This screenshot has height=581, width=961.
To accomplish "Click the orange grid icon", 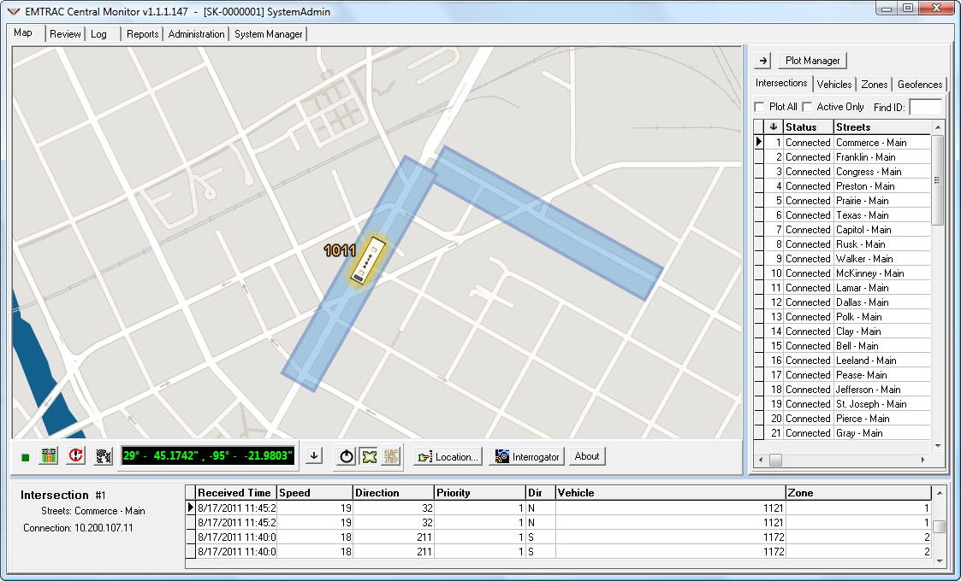I will click(392, 456).
